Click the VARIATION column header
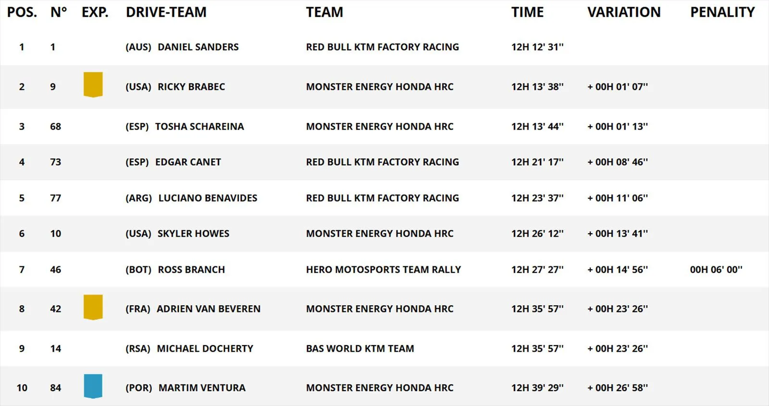The height and width of the screenshot is (406, 769). pos(624,12)
